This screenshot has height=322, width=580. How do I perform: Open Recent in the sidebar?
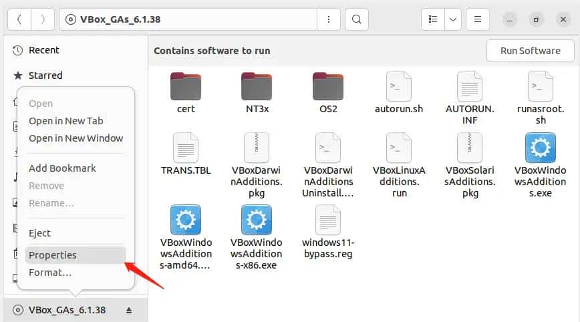pyautogui.click(x=43, y=50)
